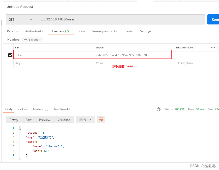This screenshot has height=170, width=219.
Task: Open the Authorization tab
Action: 35,31
